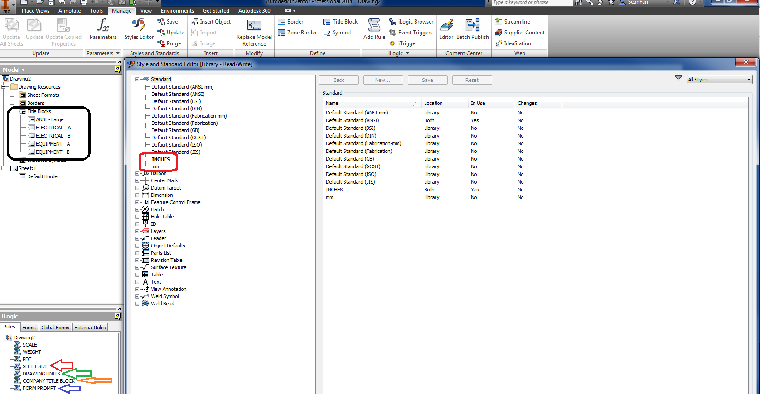Select ELECTRICAL - A title block
This screenshot has width=760, height=394.
click(53, 128)
